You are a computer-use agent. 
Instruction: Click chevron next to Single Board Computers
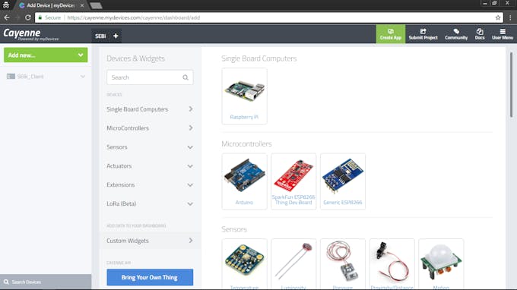[x=191, y=109]
